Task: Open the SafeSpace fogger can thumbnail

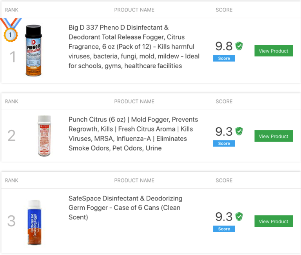Action: [34, 222]
